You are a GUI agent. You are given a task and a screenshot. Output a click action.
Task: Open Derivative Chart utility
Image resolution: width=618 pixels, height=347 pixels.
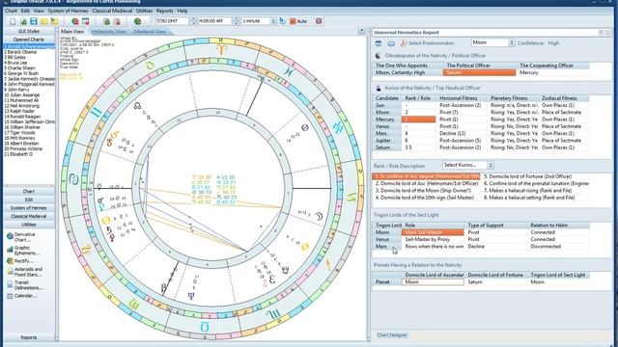click(x=24, y=237)
